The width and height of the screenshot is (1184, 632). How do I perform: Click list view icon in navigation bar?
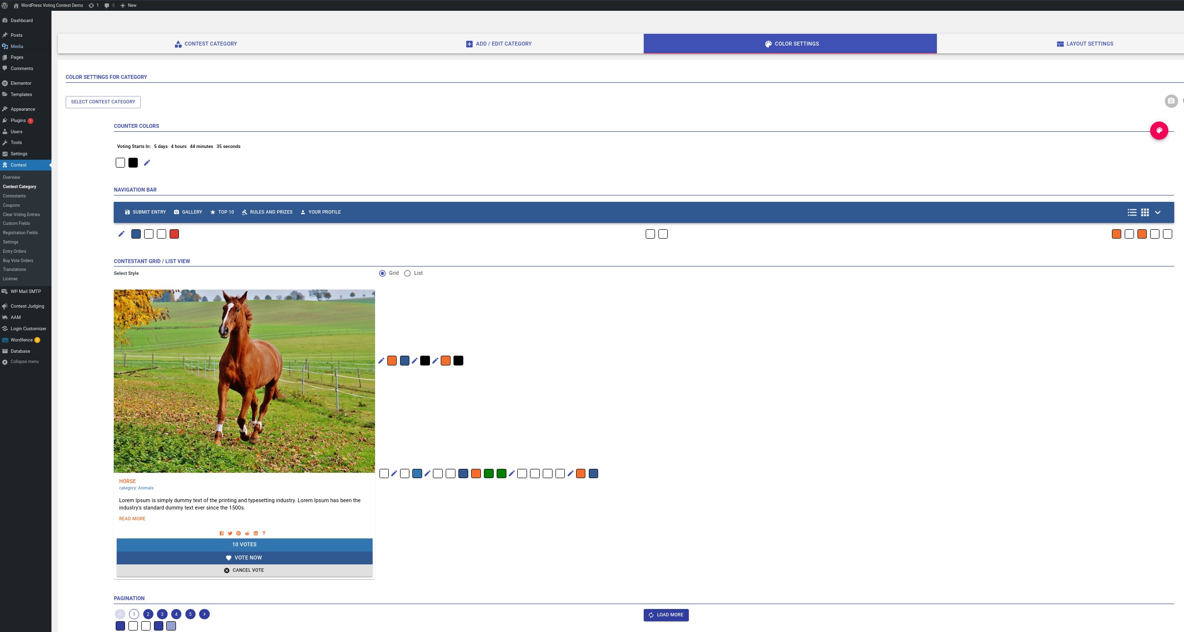[1132, 212]
